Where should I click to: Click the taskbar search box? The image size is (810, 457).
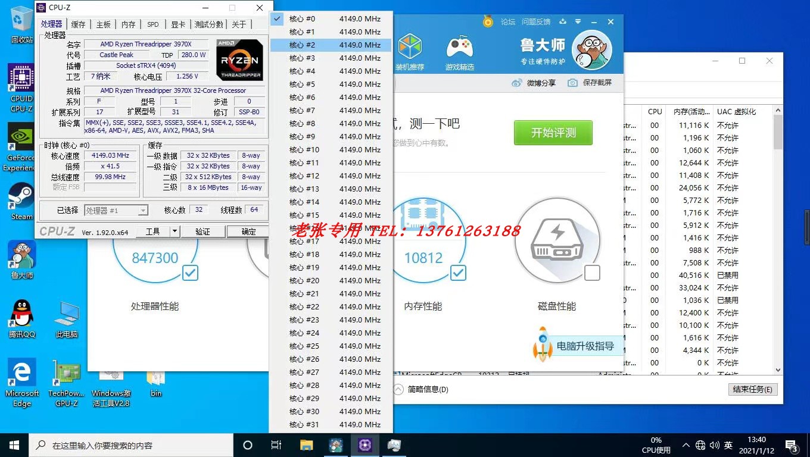click(130, 445)
